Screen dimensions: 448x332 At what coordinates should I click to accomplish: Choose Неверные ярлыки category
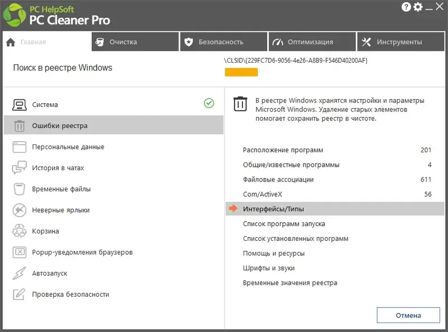[x=114, y=210]
